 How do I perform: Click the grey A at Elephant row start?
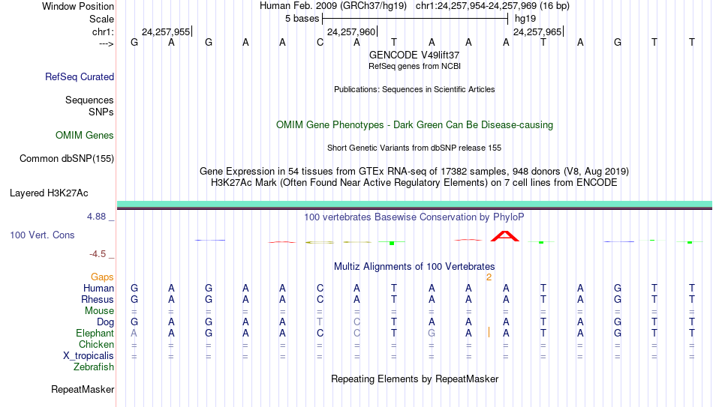(x=134, y=333)
